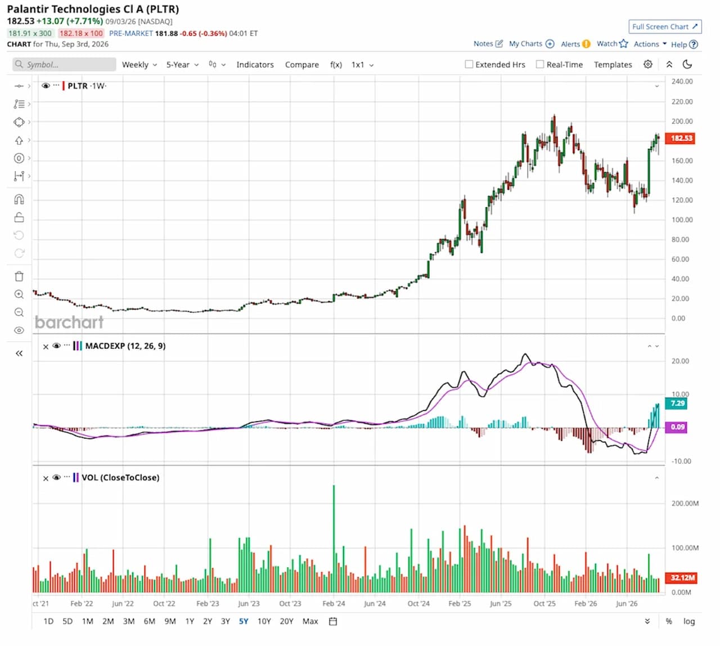Open the f(x) expressions menu
This screenshot has height=646, width=720.
(x=336, y=65)
